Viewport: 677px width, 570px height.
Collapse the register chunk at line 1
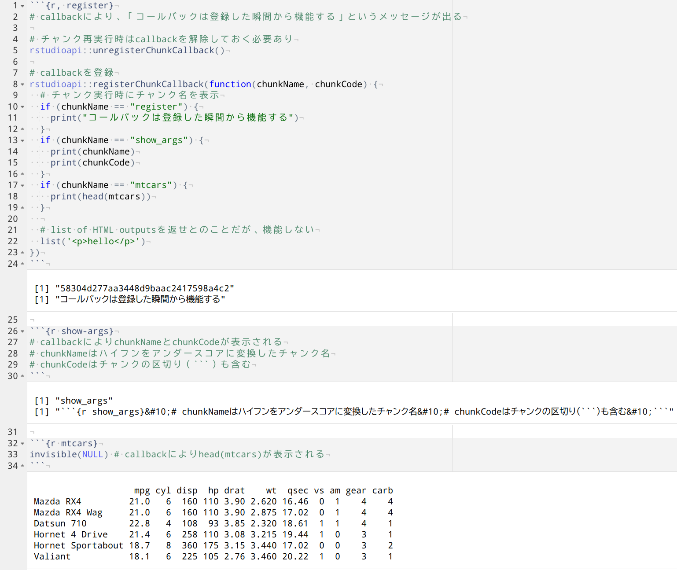pos(22,6)
